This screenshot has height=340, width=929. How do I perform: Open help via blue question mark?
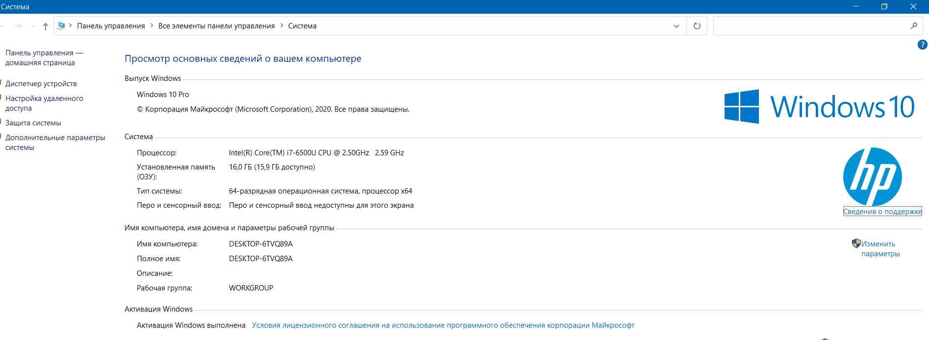[x=922, y=45]
